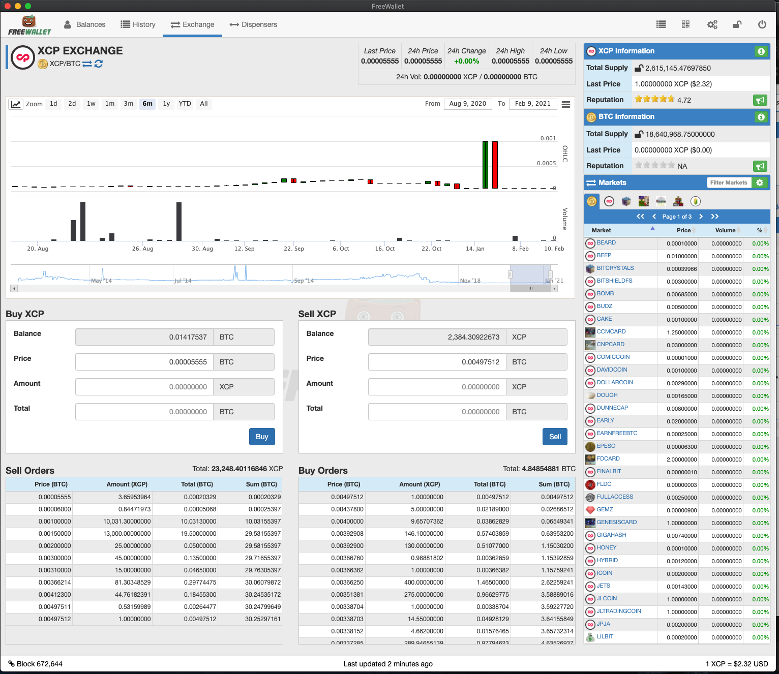Open settings gears icon in top bar
779x674 pixels.
[x=712, y=24]
